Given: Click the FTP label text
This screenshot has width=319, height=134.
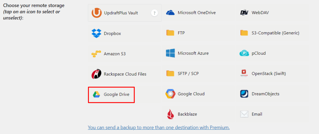Looking at the screenshot, I should tap(181, 33).
